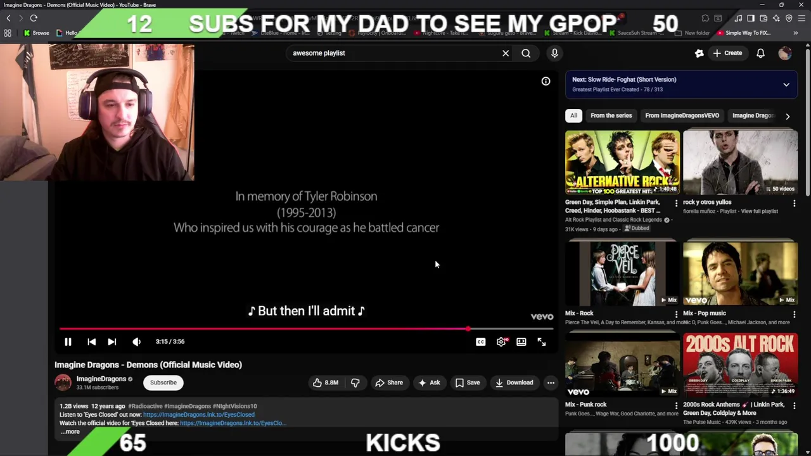Open the Mix - Rock thumbnail

pos(622,273)
